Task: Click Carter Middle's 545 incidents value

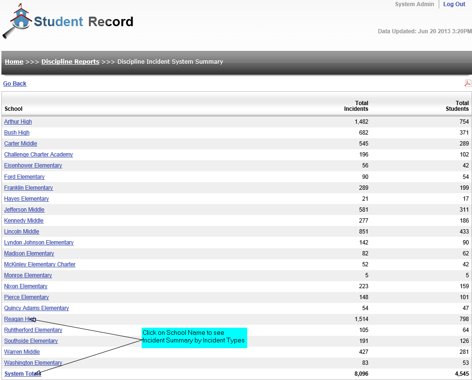Action: tap(364, 144)
